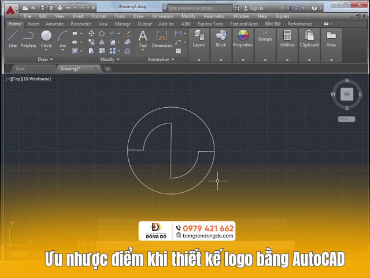The image size is (370, 278).
Task: Open the Help question mark icon
Action: 314,8
